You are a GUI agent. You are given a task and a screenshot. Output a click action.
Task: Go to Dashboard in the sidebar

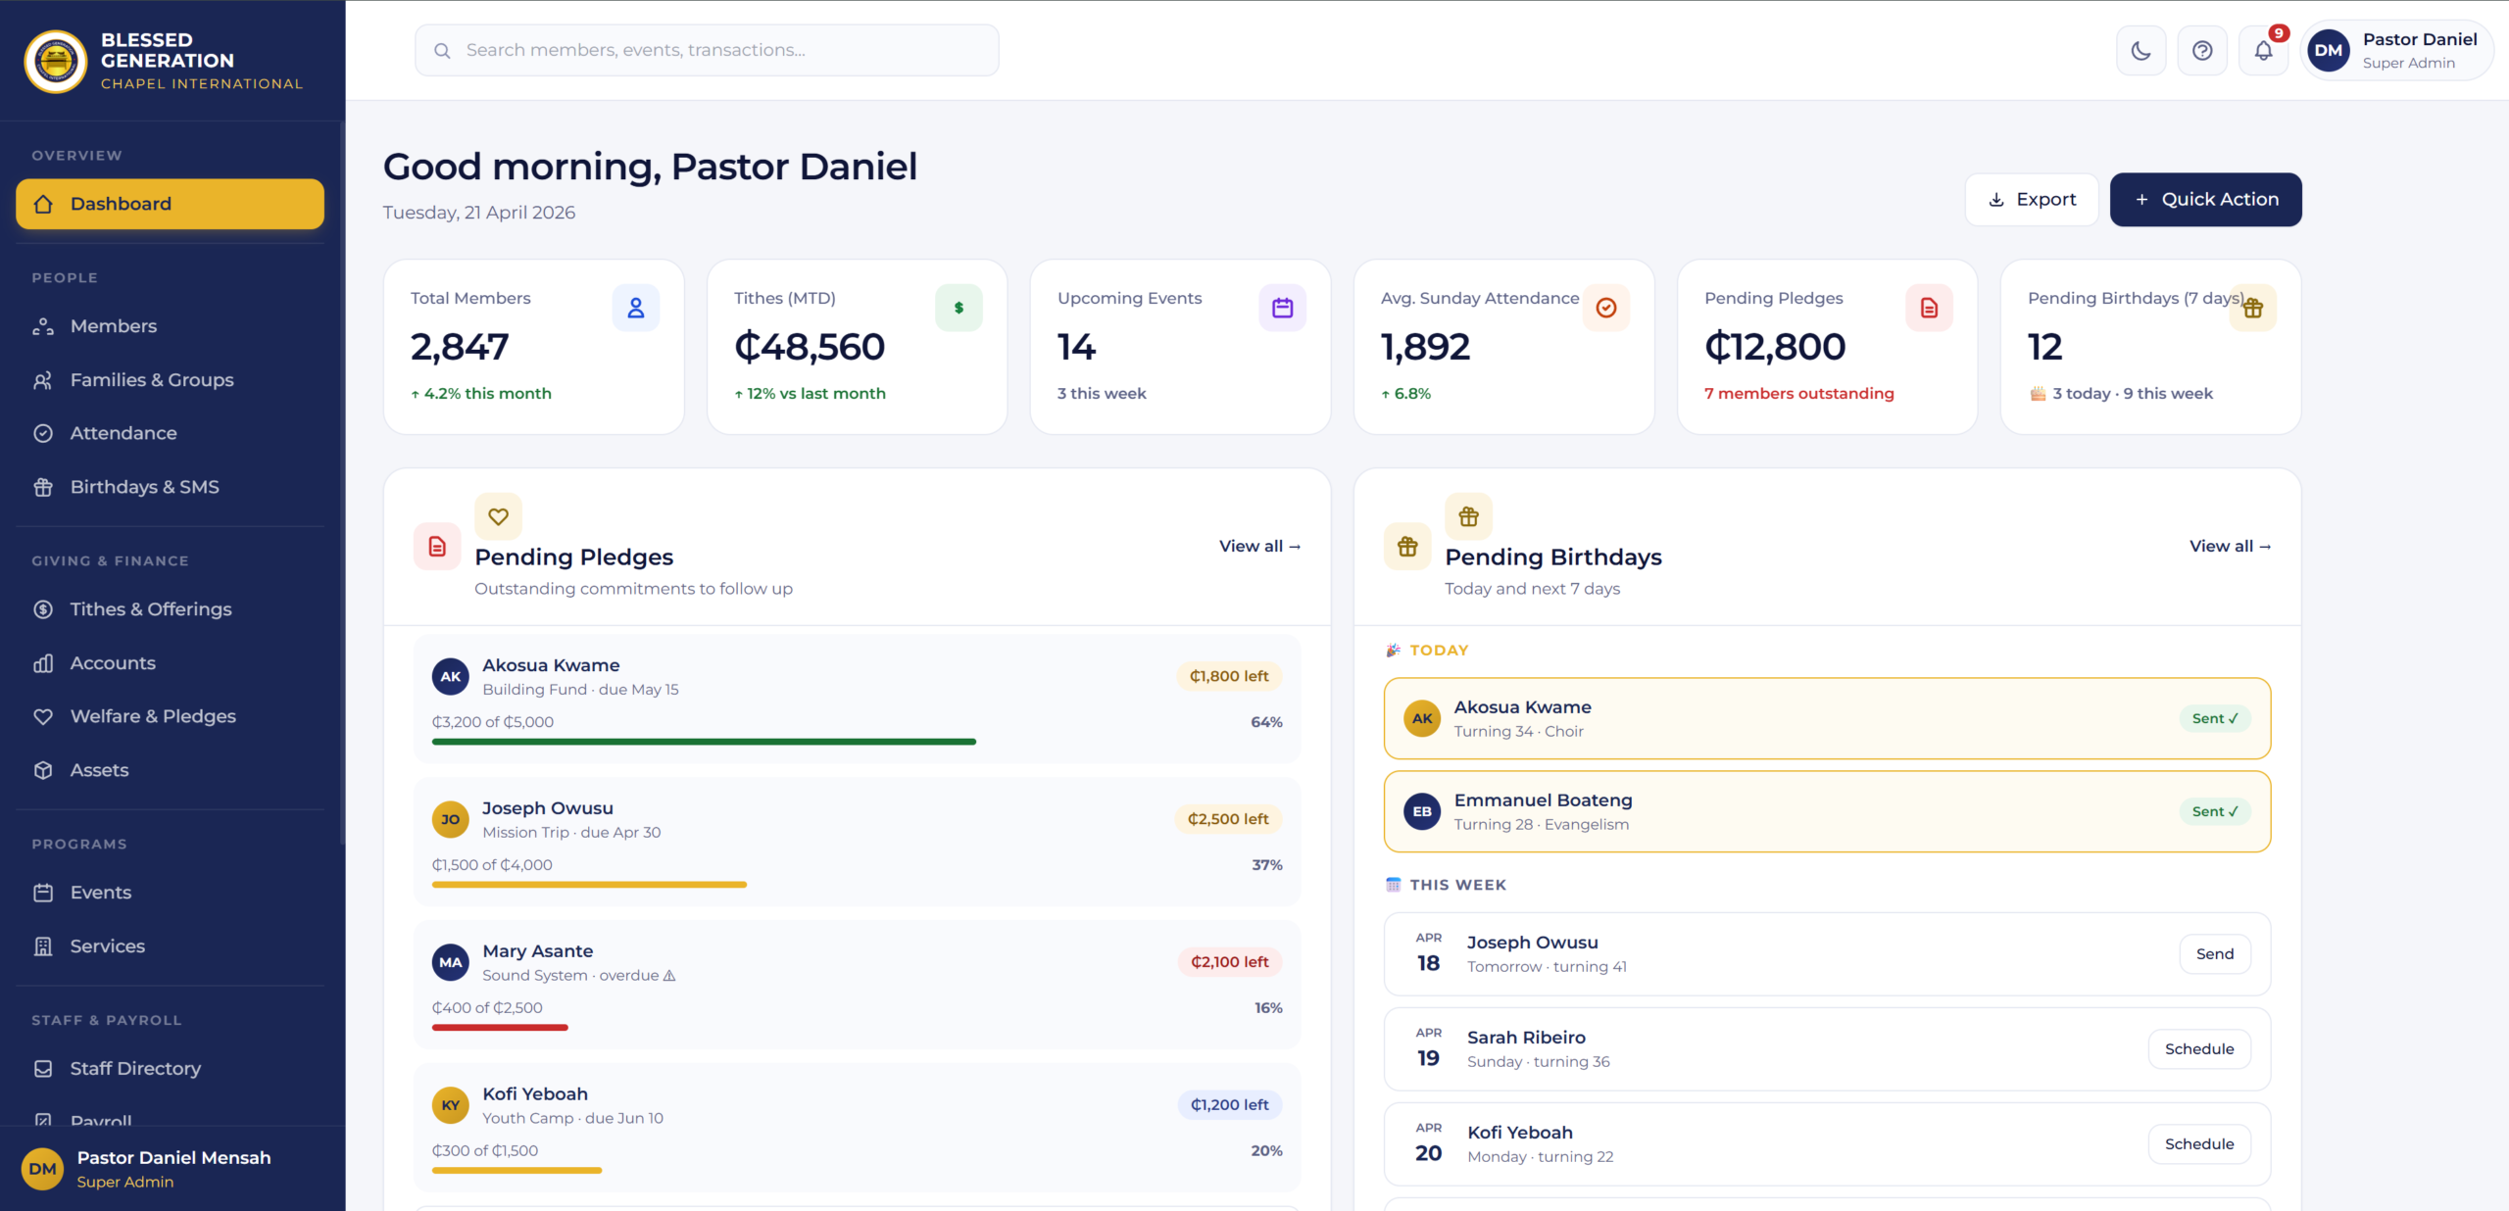coord(170,204)
